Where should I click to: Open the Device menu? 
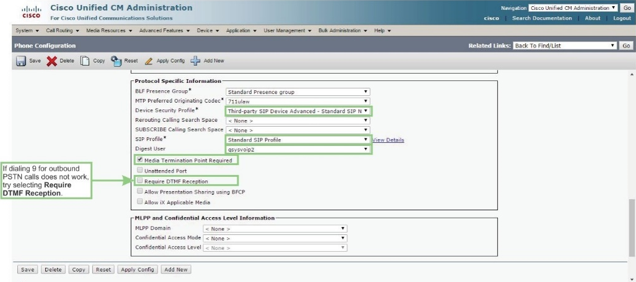click(207, 30)
